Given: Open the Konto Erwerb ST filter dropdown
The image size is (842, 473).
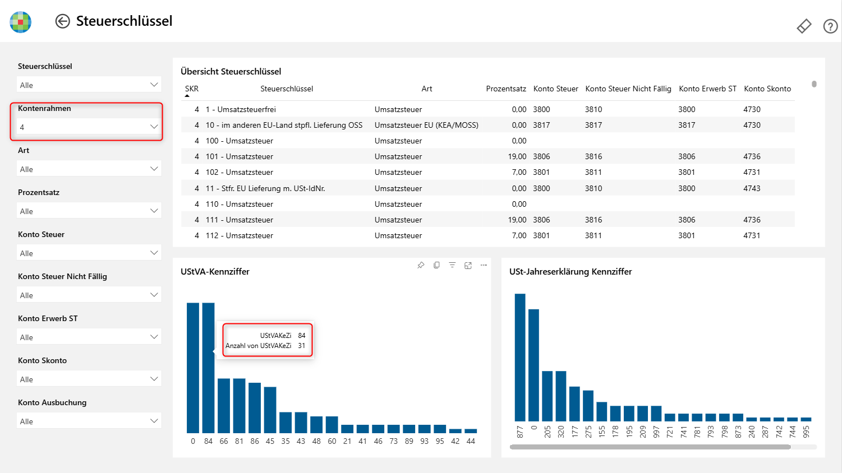Looking at the screenshot, I should (89, 337).
